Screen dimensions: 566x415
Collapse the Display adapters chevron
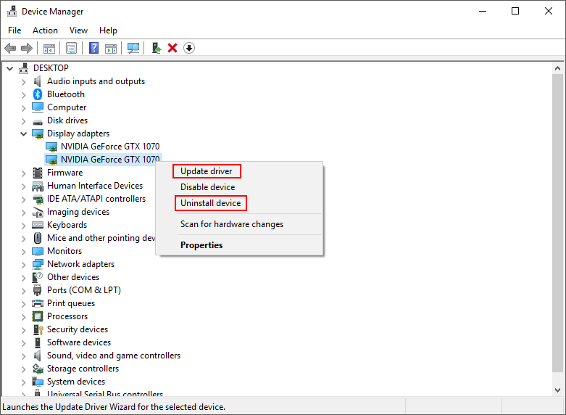click(x=23, y=133)
